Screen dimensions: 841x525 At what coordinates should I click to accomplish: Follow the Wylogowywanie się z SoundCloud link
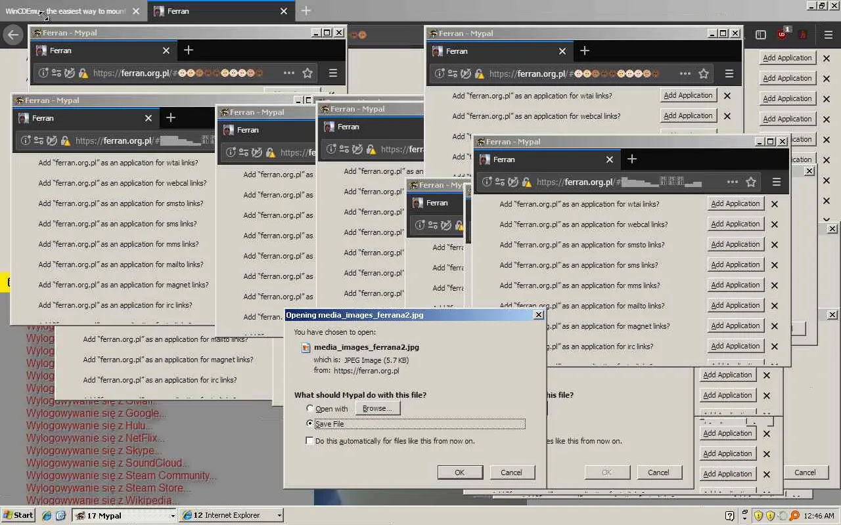coord(108,463)
